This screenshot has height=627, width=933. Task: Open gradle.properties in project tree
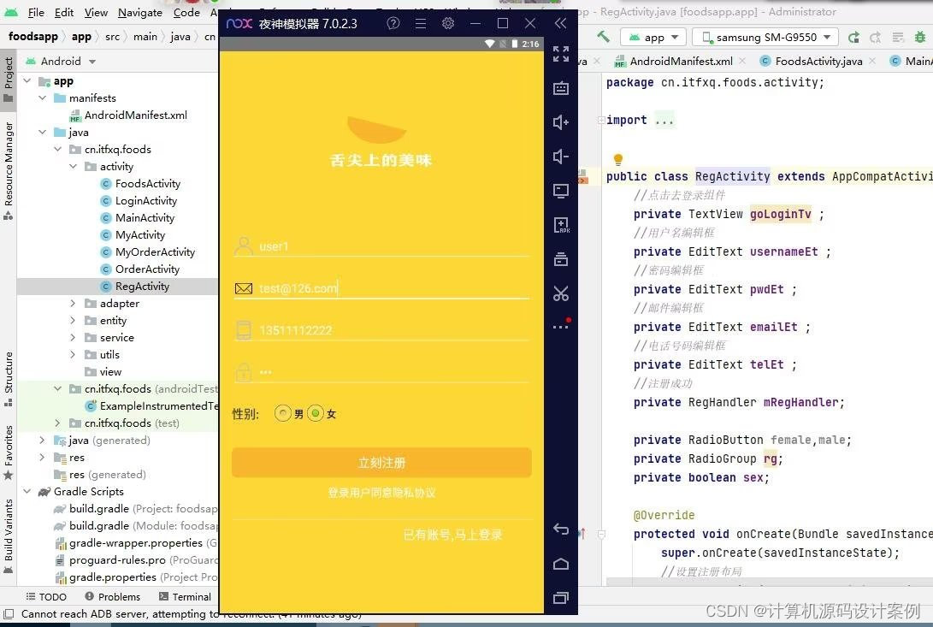click(x=113, y=577)
